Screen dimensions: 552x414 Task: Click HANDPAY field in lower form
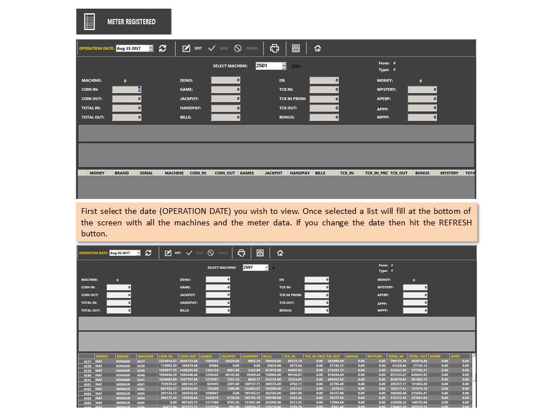(x=218, y=303)
